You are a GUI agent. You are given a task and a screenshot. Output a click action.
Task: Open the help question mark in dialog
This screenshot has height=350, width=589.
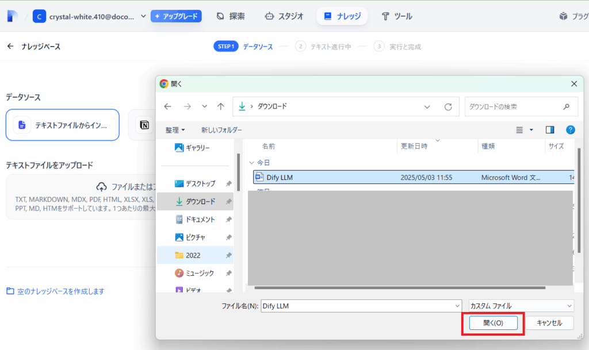coord(570,130)
